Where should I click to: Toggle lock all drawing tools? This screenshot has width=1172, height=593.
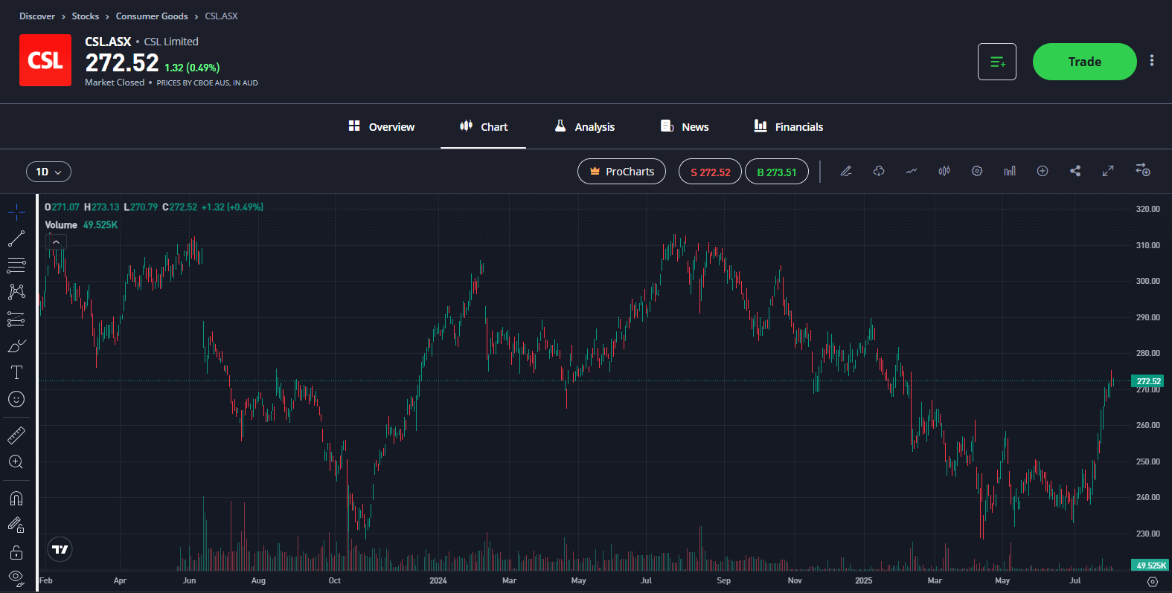point(16,552)
